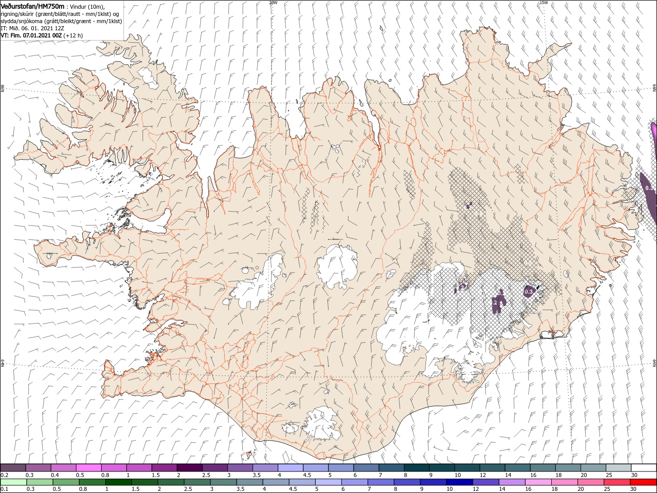This screenshot has height=493, width=657.
Task: Pick the bottom-row pink legend swatch starting at 18
Action: click(564, 482)
